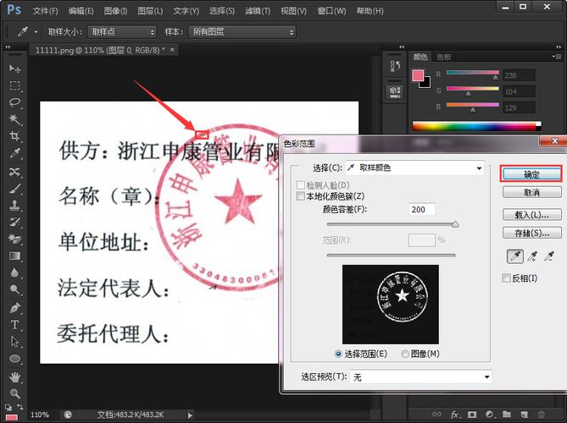567x423 pixels.
Task: Expand the toolbox double-arrow
Action: coord(8,47)
